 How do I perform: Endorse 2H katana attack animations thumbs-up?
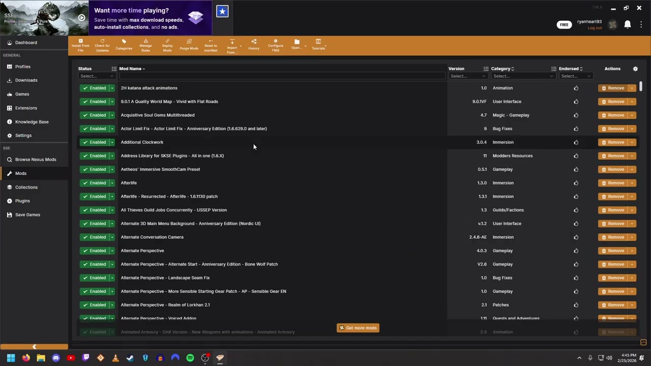click(x=576, y=88)
